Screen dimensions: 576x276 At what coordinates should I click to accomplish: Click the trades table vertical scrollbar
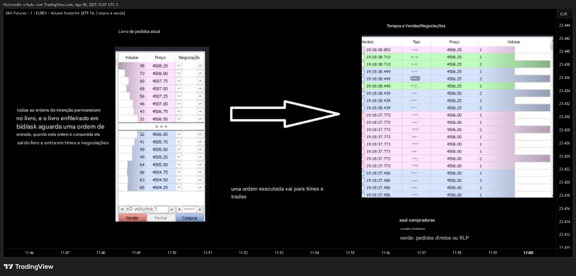click(x=552, y=117)
